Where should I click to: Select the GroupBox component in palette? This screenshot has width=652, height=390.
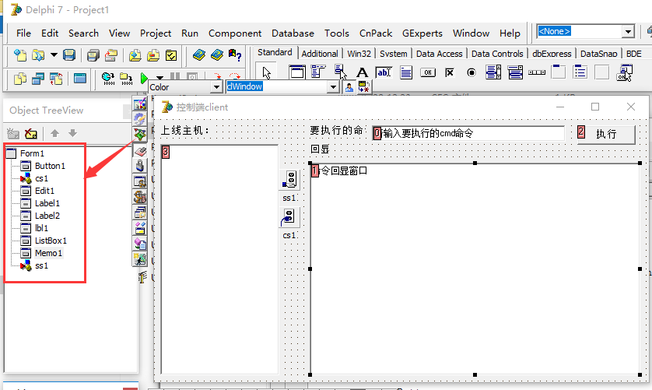[x=559, y=72]
